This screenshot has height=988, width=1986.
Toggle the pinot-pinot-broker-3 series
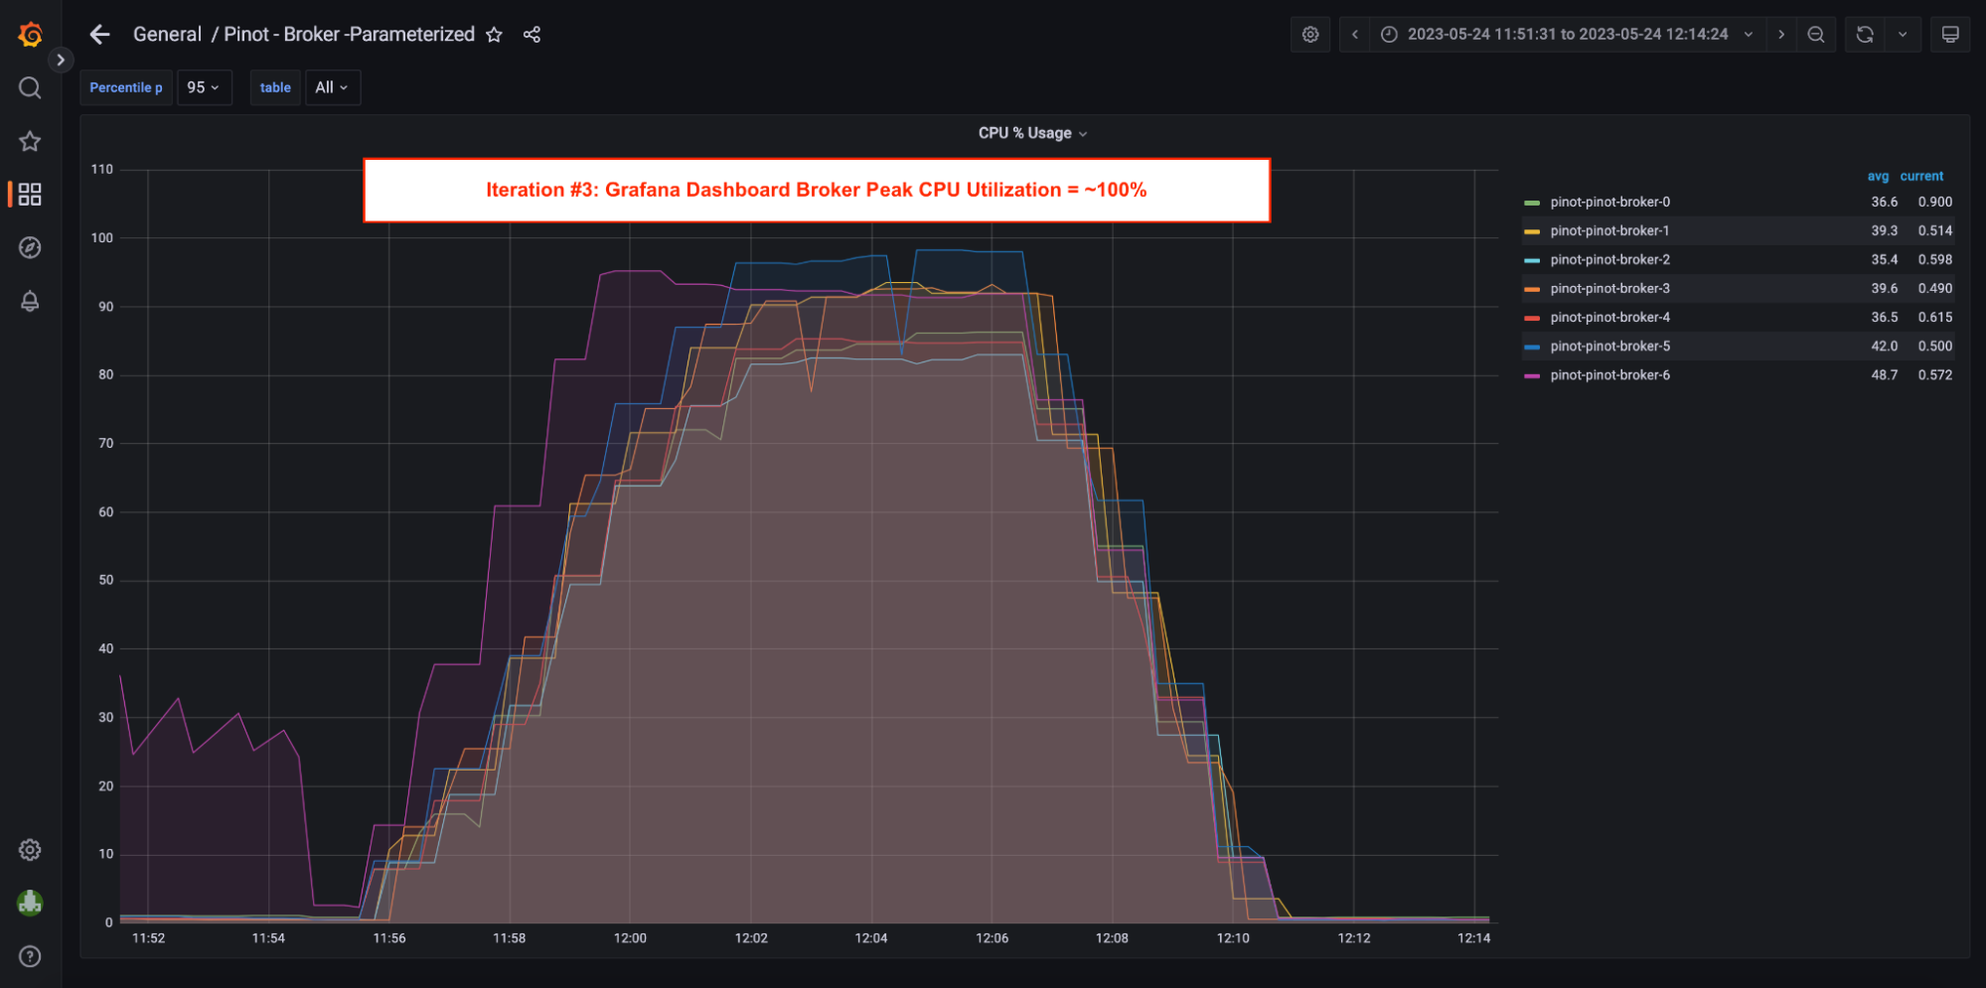(1609, 288)
